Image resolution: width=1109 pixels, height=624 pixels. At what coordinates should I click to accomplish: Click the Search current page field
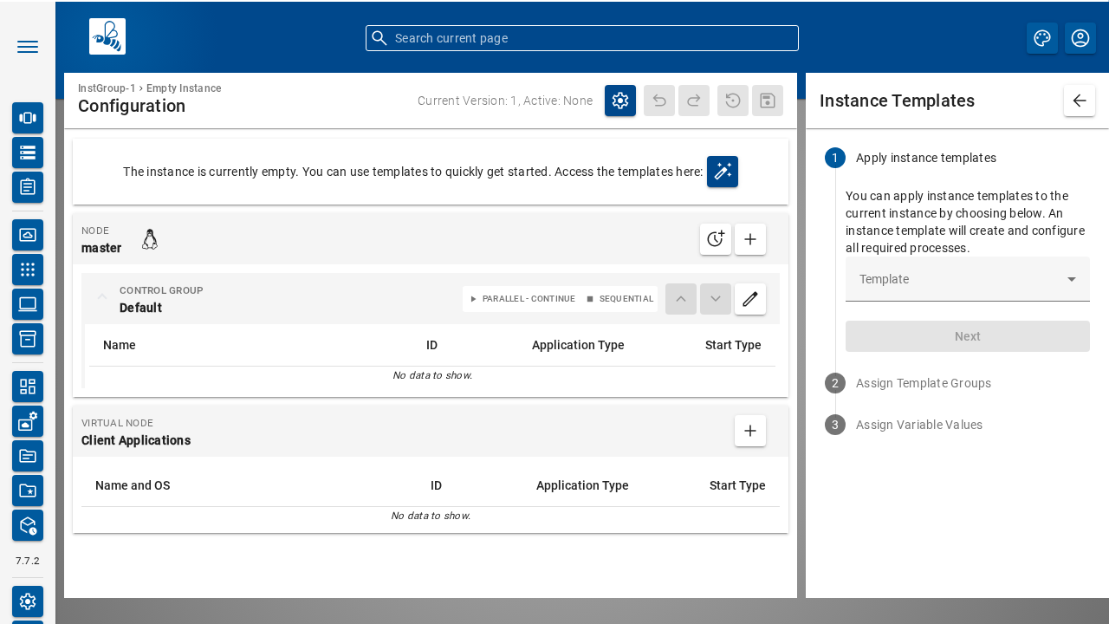(581, 38)
